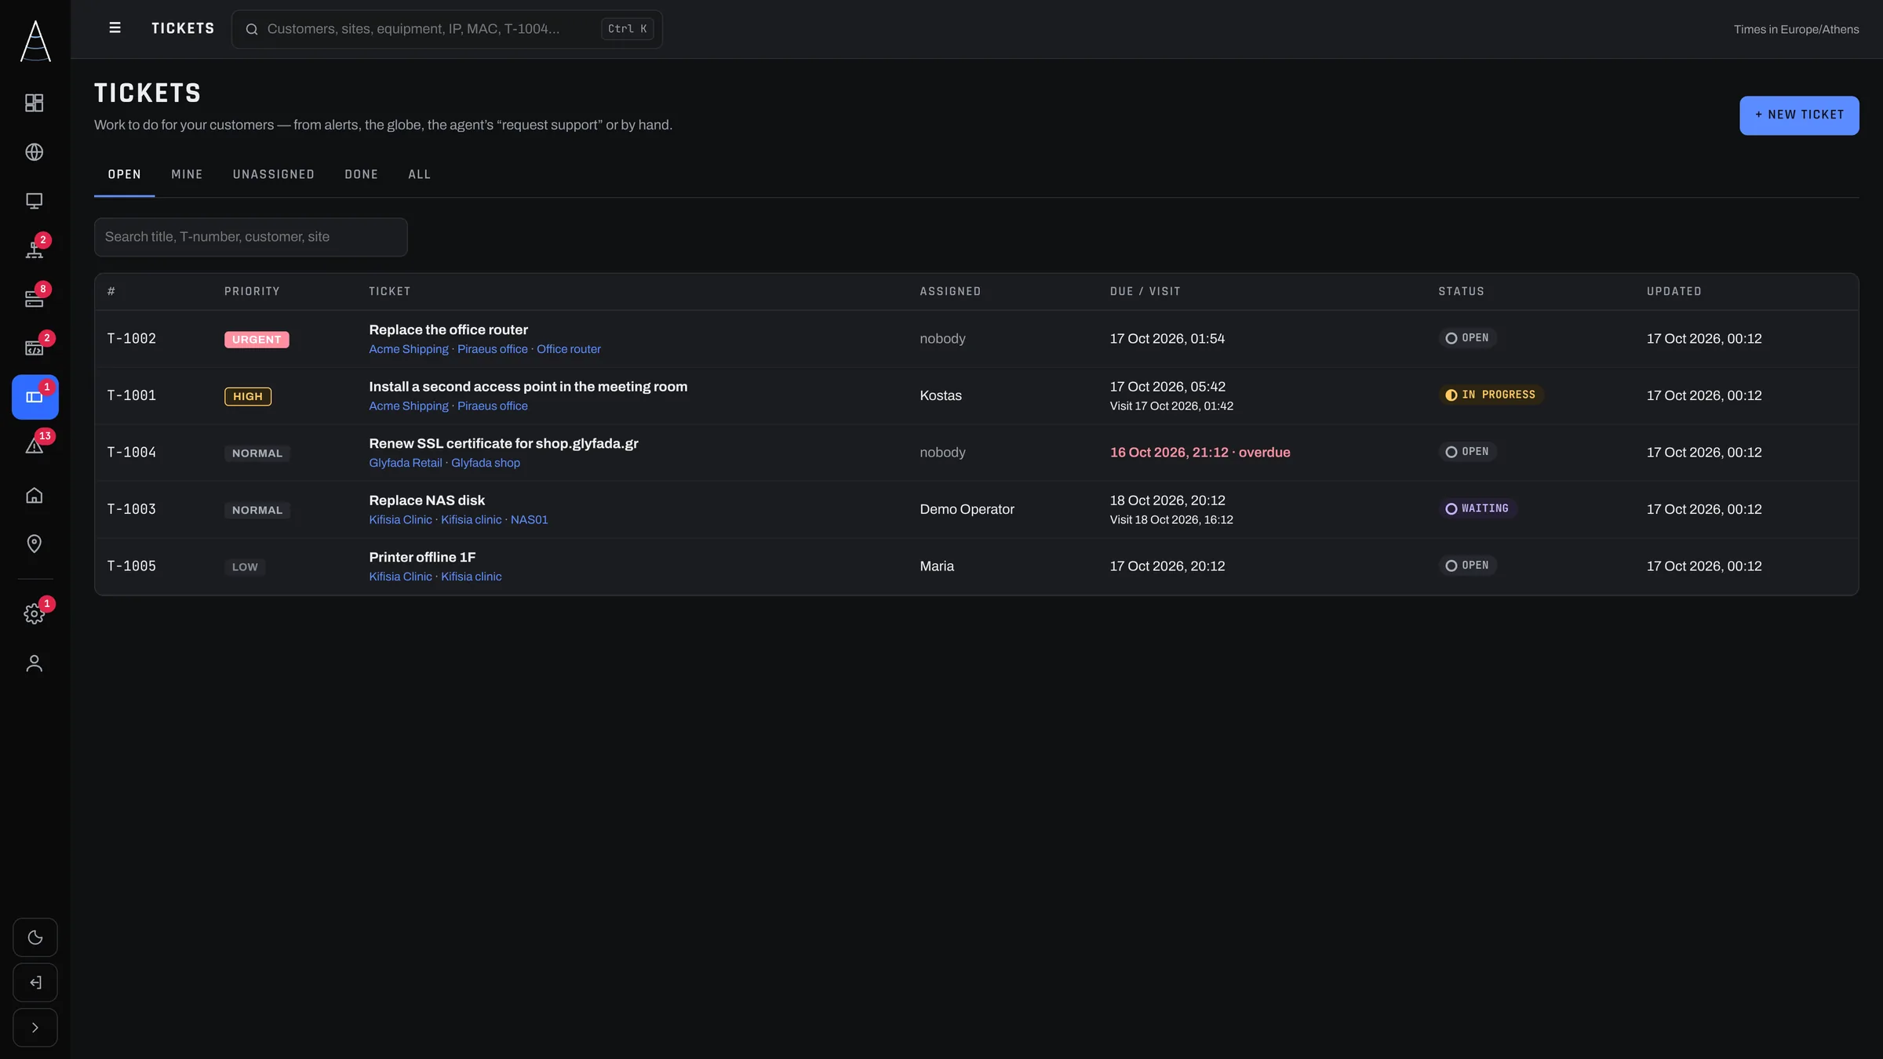Viewport: 1883px width, 1059px height.
Task: Open the settings gear icon
Action: coord(35,614)
